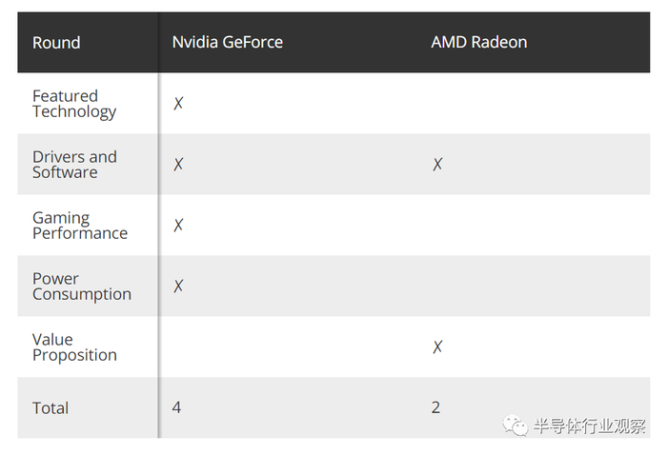Click the AMD total score of 2
Screen dimensions: 667x455
coord(435,407)
